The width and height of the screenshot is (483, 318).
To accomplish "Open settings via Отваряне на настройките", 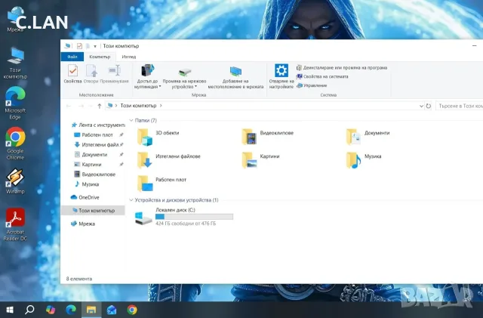I will (x=281, y=76).
